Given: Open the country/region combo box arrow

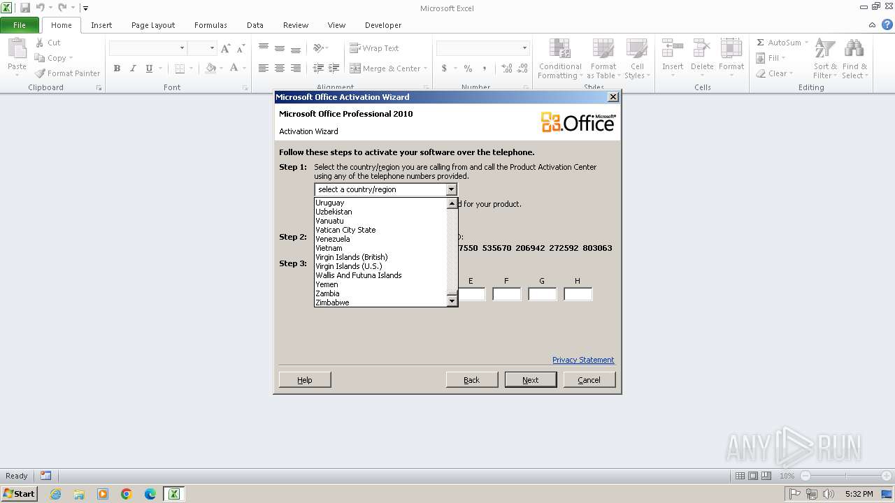Looking at the screenshot, I should (x=451, y=189).
